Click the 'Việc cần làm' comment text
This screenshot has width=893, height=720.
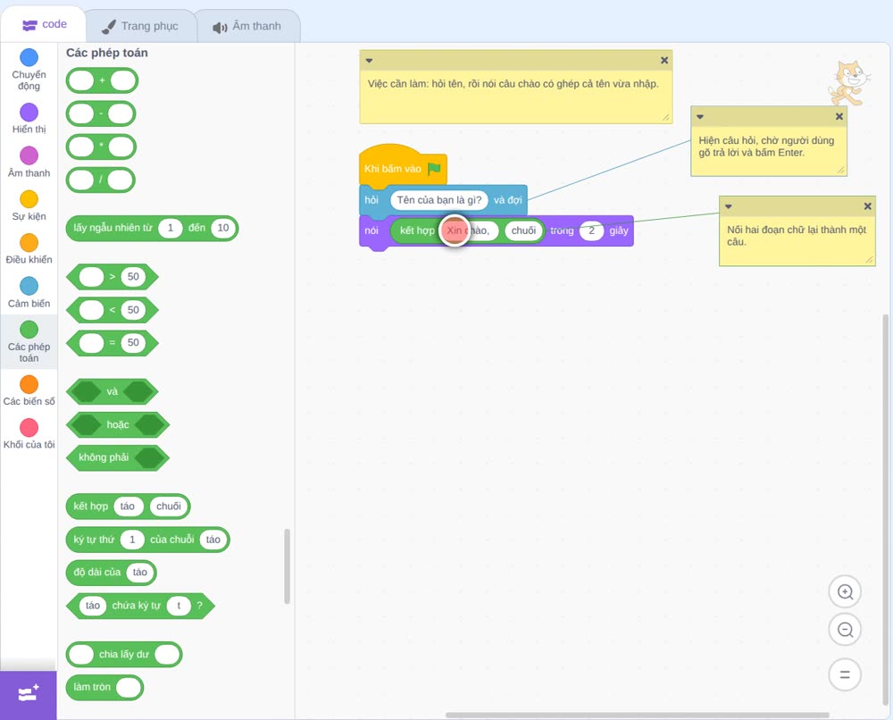(x=513, y=84)
